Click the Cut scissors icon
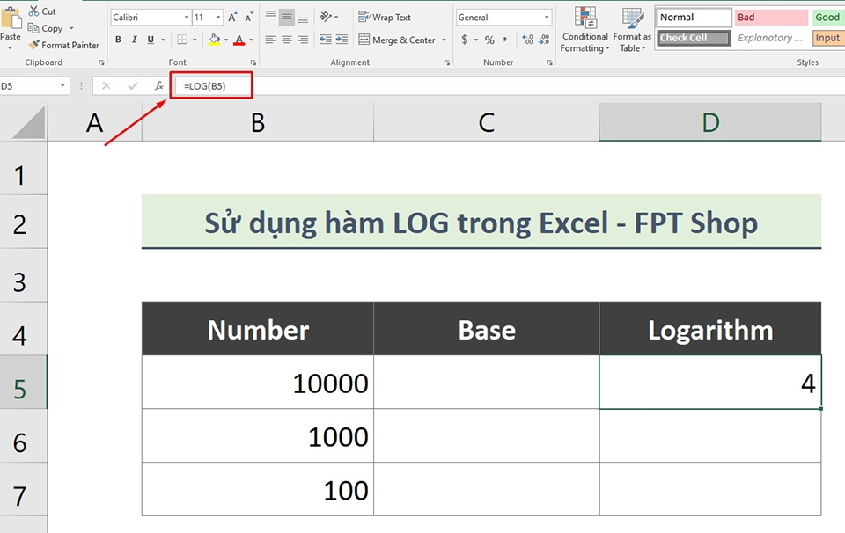Screen dimensions: 845x533 point(33,11)
